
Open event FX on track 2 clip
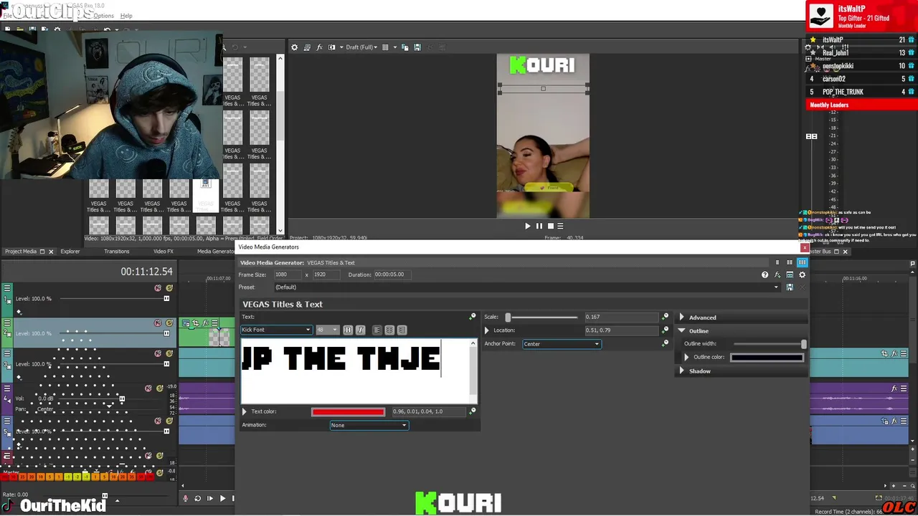click(205, 323)
